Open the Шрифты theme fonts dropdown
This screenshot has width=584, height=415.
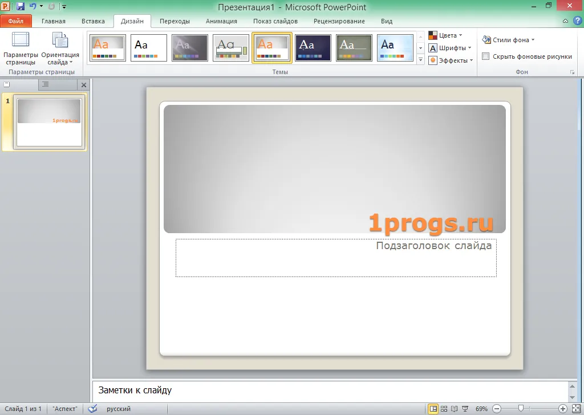click(x=450, y=48)
